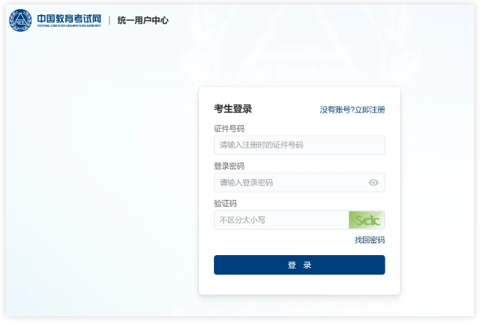Image resolution: width=480 pixels, height=323 pixels.
Task: Click the blue 登录 button
Action: click(300, 265)
